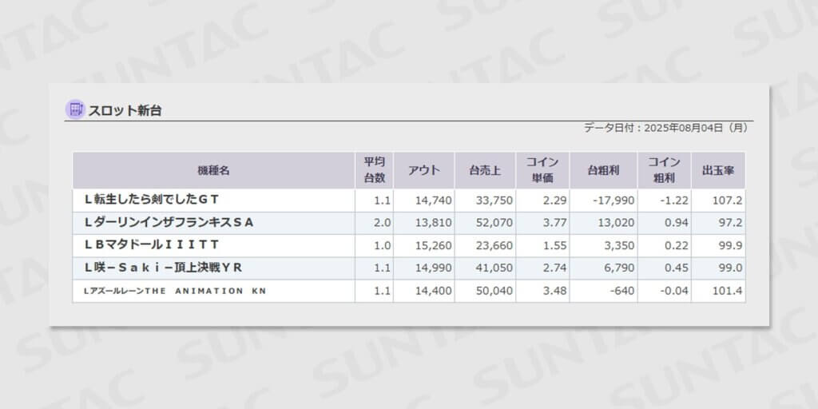Click the 出玉率 column header
Image resolution: width=818 pixels, height=409 pixels.
click(x=717, y=170)
